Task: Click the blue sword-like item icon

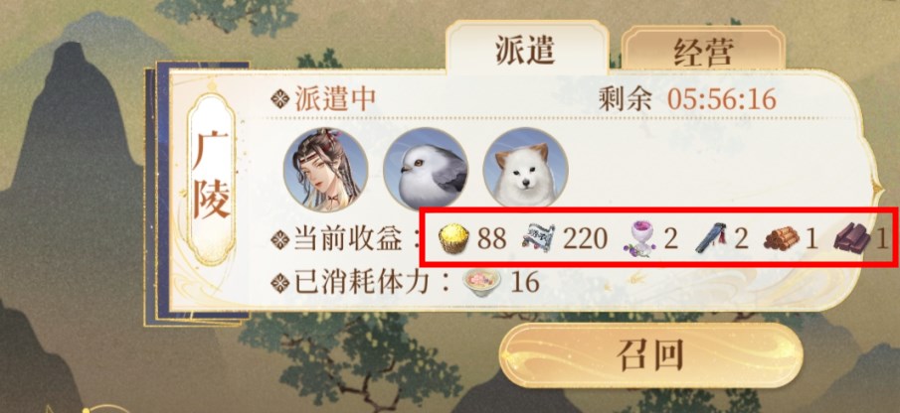Action: (713, 239)
